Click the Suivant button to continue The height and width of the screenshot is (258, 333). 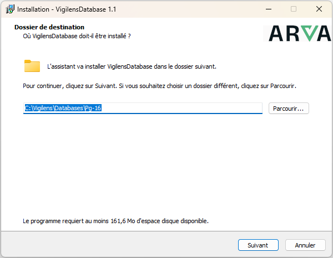(258, 245)
